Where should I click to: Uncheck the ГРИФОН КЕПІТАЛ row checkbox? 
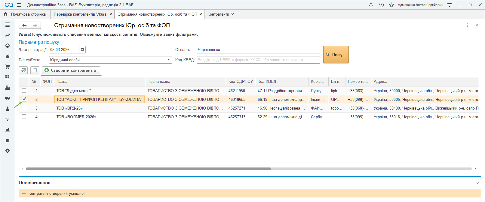click(x=24, y=99)
